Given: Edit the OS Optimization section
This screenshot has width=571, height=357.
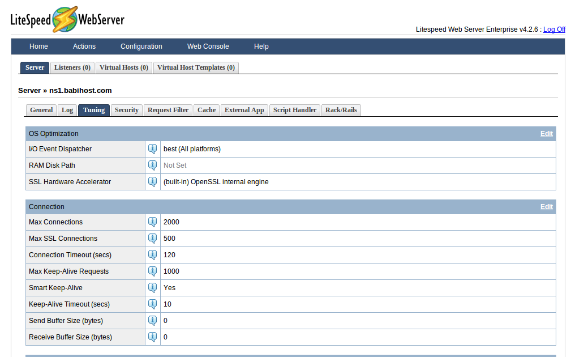Looking at the screenshot, I should pos(546,134).
